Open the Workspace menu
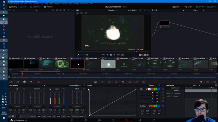Viewport: 218px width, 122px height. point(84,4)
